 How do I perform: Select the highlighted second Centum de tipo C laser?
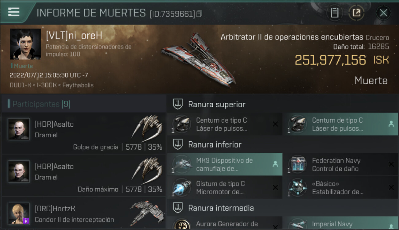340,124
